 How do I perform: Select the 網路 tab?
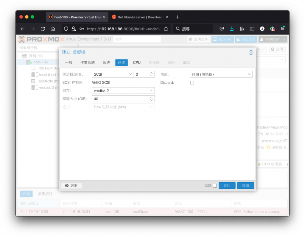pos(171,63)
